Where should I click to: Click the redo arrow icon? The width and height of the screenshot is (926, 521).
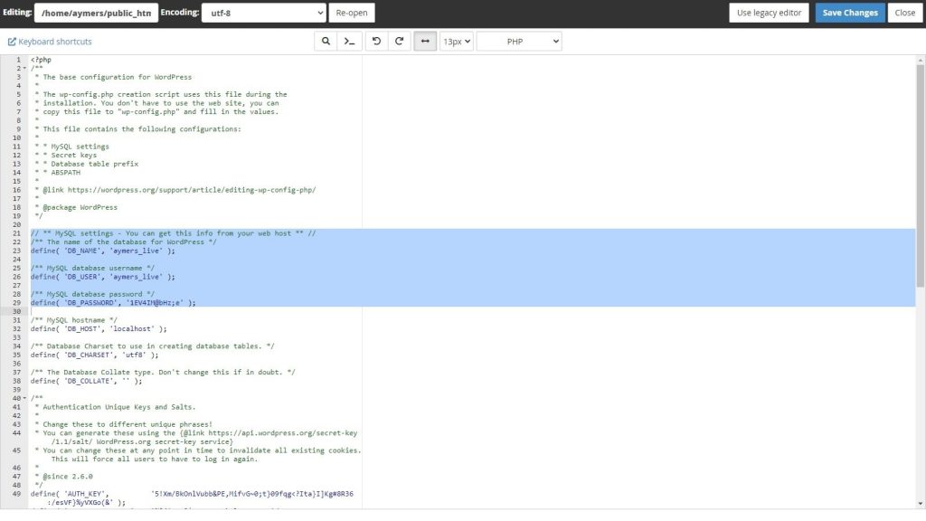[400, 42]
